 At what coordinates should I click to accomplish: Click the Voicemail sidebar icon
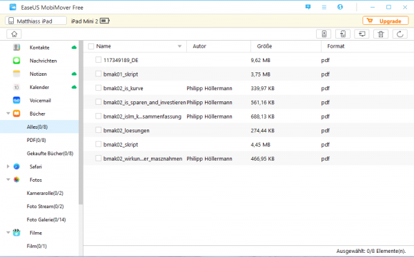coord(17,101)
